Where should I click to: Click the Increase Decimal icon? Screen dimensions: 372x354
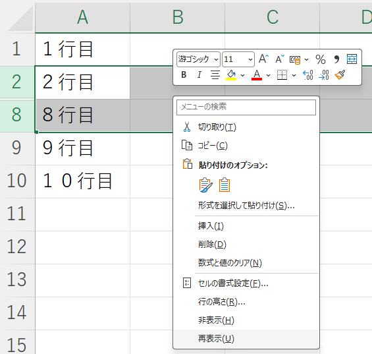tap(308, 75)
